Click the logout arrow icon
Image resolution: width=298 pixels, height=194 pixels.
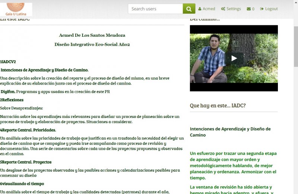(262, 9)
